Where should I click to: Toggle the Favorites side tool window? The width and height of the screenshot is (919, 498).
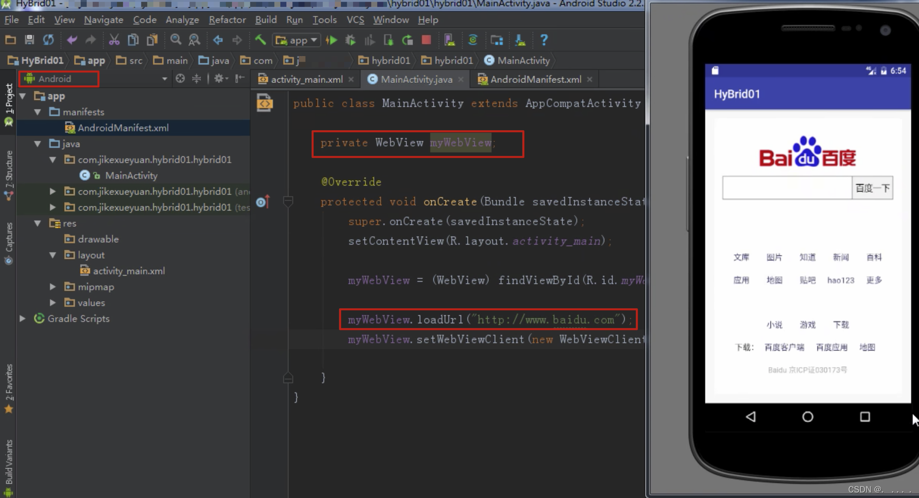point(9,389)
